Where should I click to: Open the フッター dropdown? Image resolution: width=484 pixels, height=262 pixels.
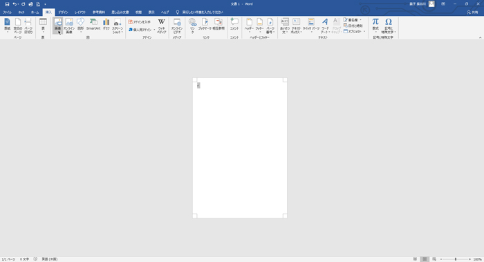pyautogui.click(x=259, y=26)
